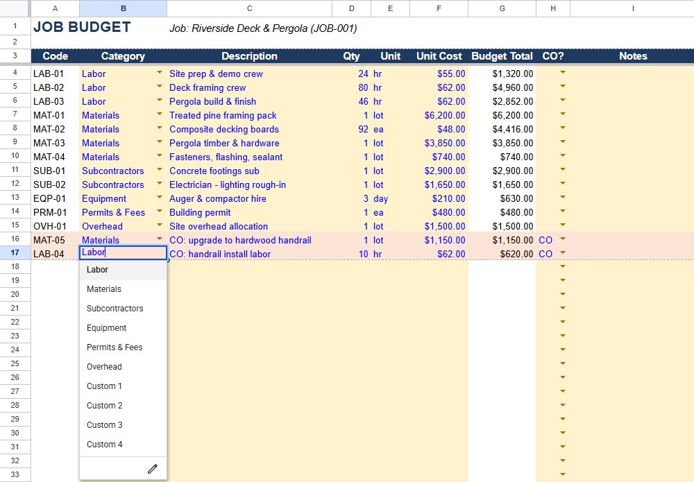This screenshot has height=482, width=694.
Task: Click the Description header cell
Action: pyautogui.click(x=249, y=56)
